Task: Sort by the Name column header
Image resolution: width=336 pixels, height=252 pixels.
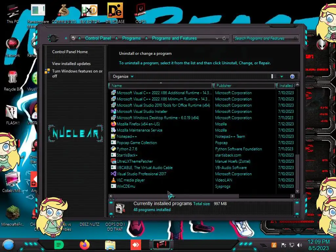Action: 161,86
